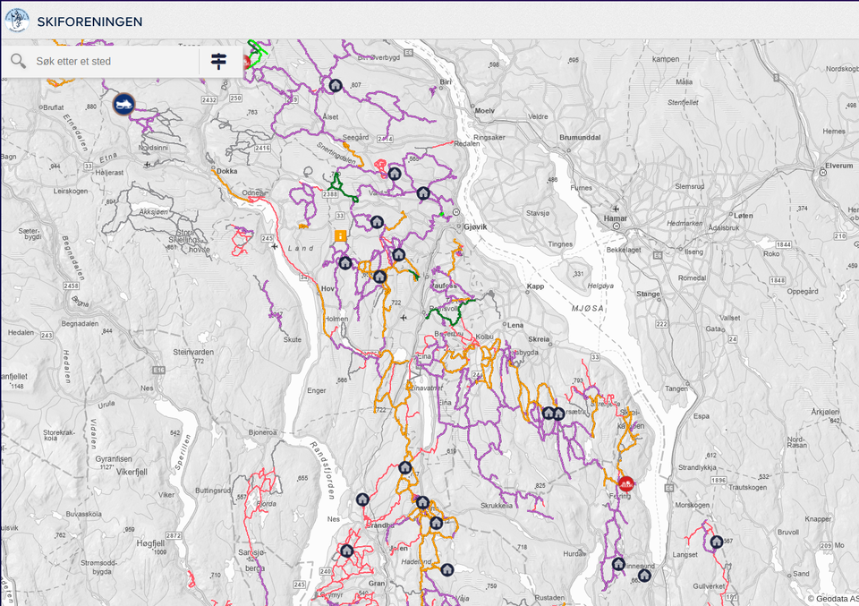The width and height of the screenshot is (859, 606).
Task: Click the Bjoneroa place label
Action: click(x=263, y=432)
